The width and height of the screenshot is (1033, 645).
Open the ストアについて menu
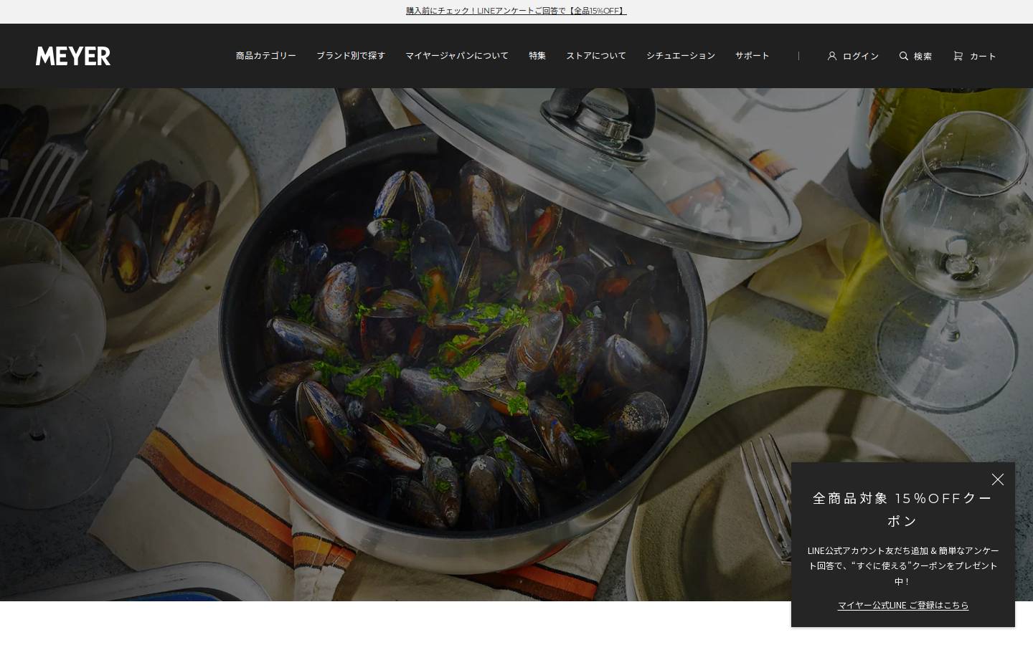click(x=596, y=56)
